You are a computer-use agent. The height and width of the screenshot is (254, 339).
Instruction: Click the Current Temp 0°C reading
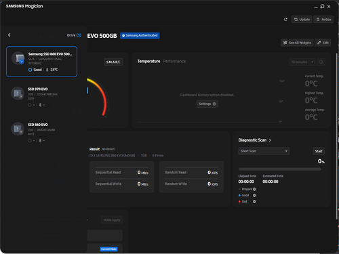[311, 83]
